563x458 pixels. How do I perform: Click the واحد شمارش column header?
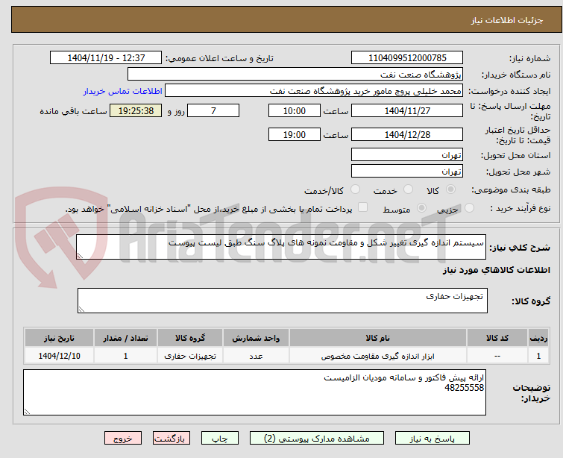pos(256,338)
